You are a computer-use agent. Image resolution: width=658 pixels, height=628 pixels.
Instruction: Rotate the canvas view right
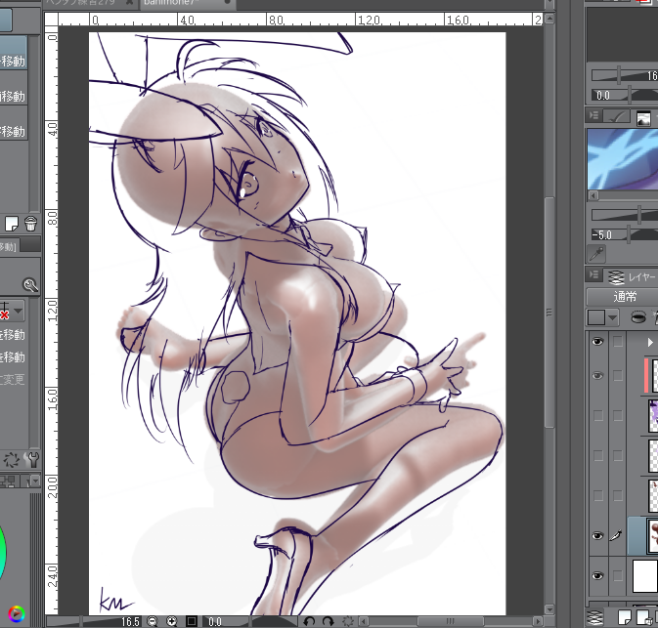(329, 621)
